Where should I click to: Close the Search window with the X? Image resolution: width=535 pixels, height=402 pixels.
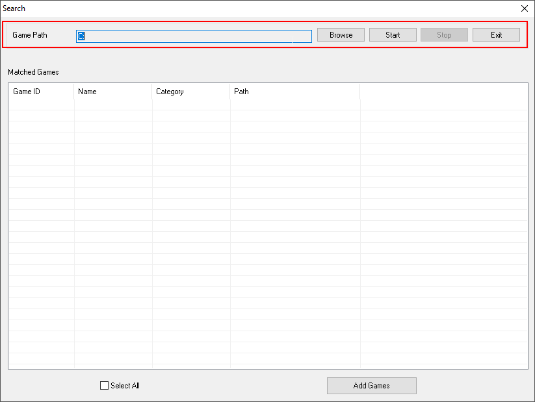point(524,8)
